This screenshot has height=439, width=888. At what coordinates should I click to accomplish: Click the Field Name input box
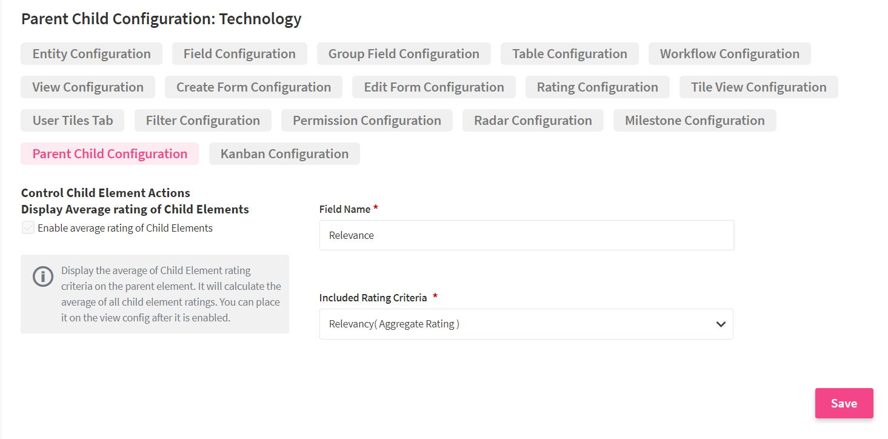[526, 235]
